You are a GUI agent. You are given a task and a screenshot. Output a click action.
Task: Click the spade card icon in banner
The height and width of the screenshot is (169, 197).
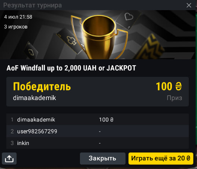tap(31, 52)
